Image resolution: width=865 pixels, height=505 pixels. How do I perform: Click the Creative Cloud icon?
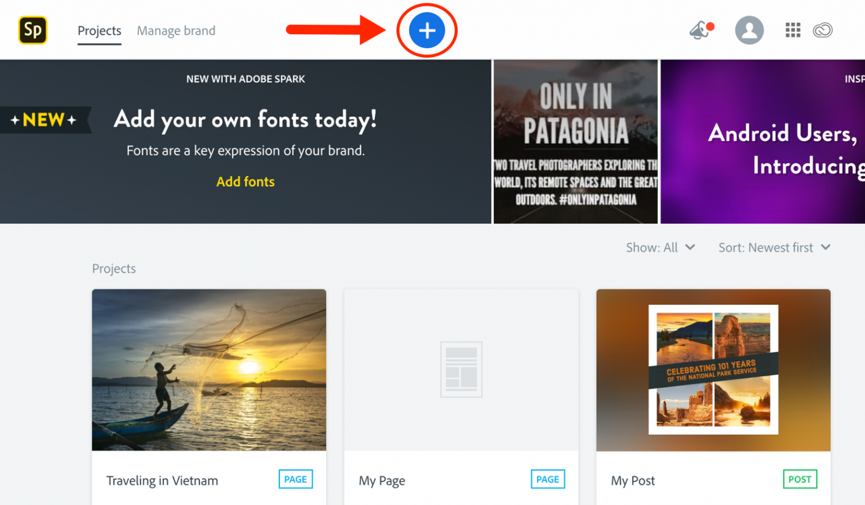click(823, 30)
